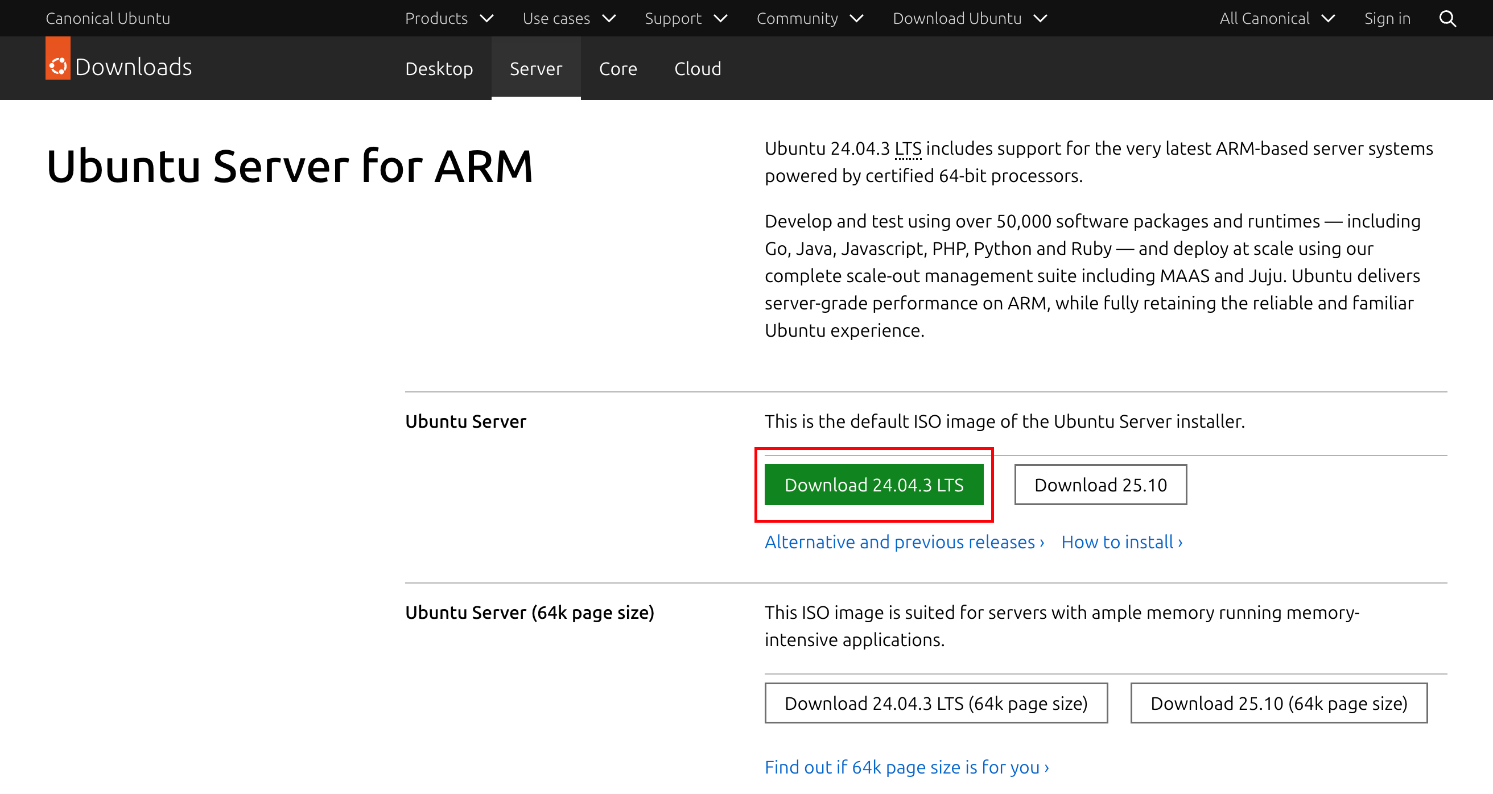Image resolution: width=1493 pixels, height=794 pixels.
Task: Open the How to install link
Action: point(1121,541)
